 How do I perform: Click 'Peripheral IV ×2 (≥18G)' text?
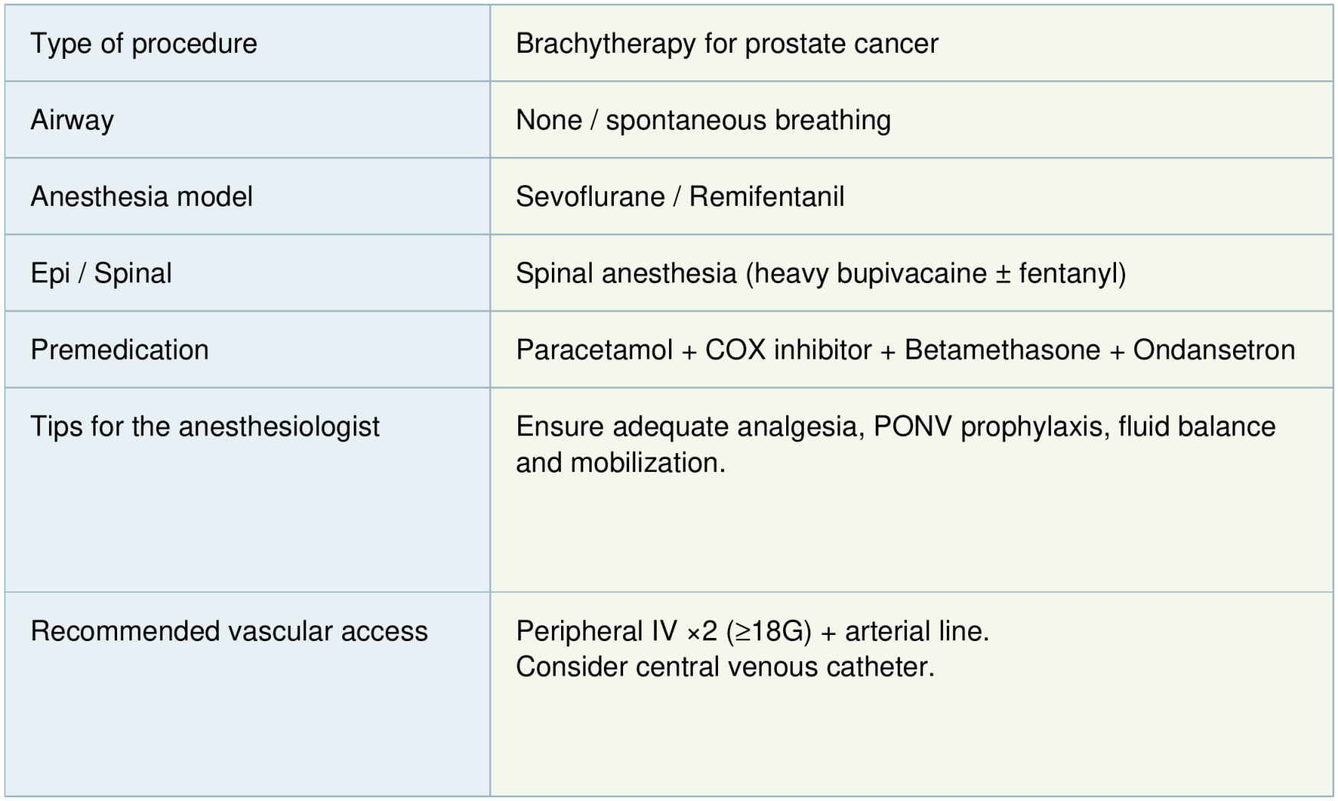tap(663, 631)
